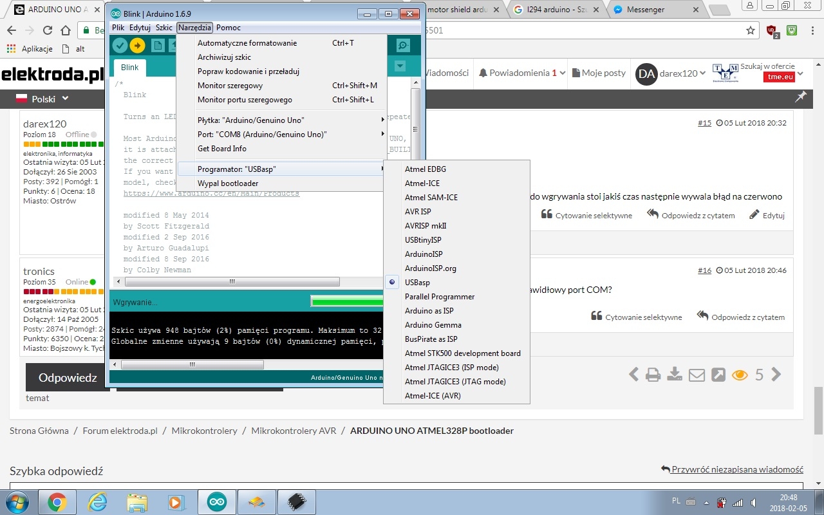Viewport: 824px width, 515px height.
Task: Click the pin icon in the forum bar
Action: pos(801,97)
